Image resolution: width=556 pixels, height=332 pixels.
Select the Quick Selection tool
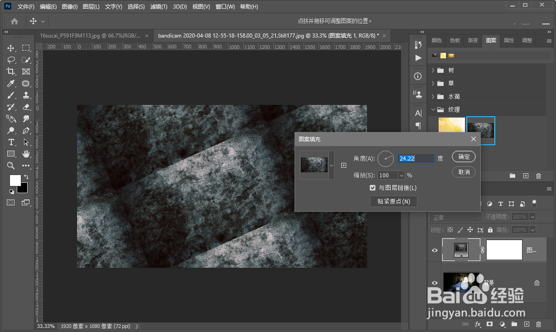point(26,60)
